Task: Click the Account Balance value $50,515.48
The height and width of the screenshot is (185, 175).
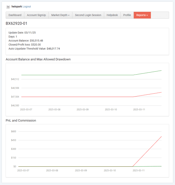Action: (36, 41)
